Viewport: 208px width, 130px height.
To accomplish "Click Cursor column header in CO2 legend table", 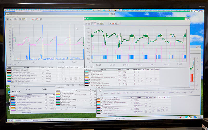I will click(157, 69).
